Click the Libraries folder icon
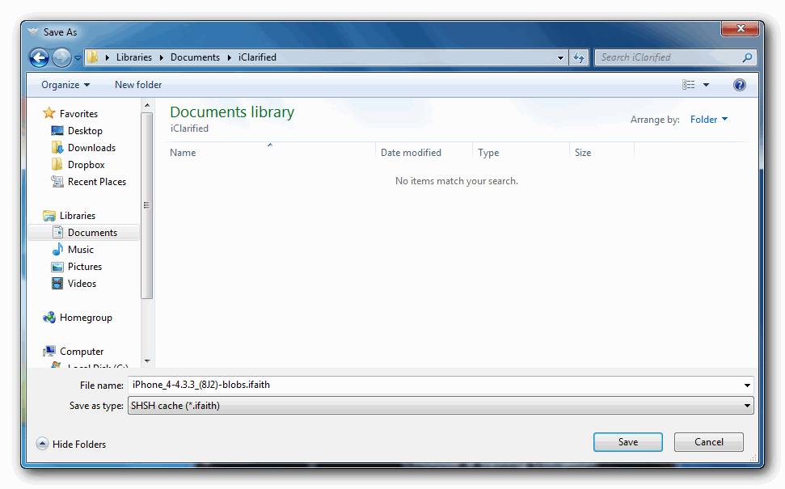785x489 pixels. click(x=49, y=216)
